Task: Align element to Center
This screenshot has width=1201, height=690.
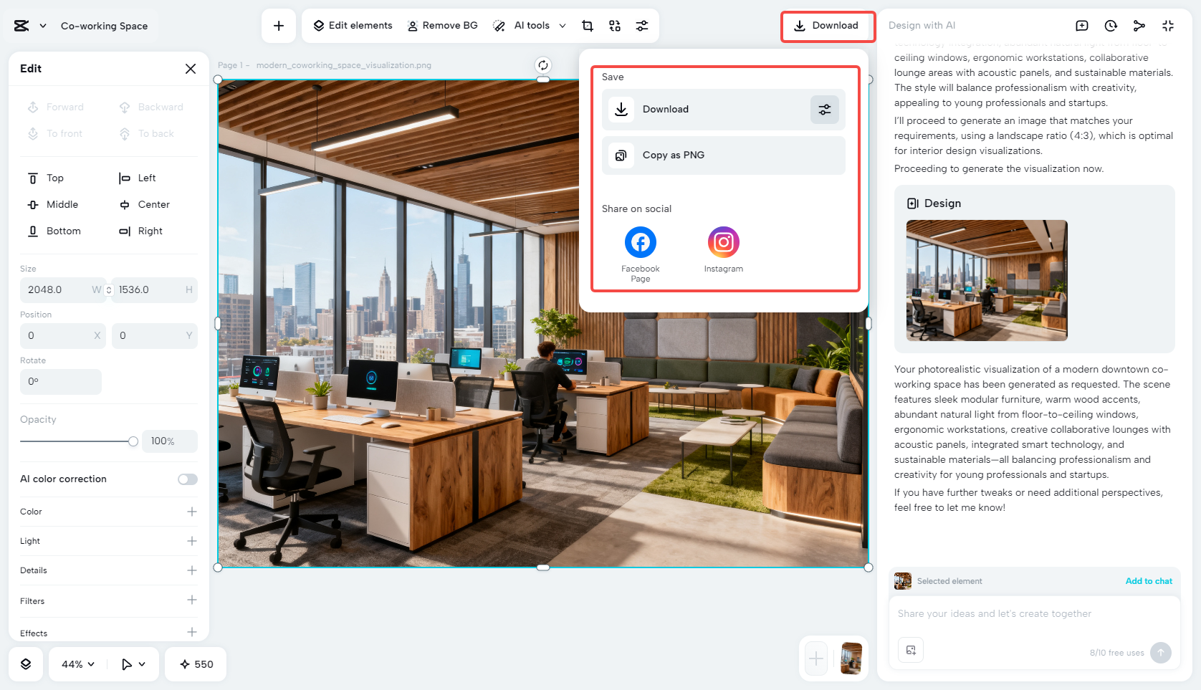Action: (x=145, y=205)
